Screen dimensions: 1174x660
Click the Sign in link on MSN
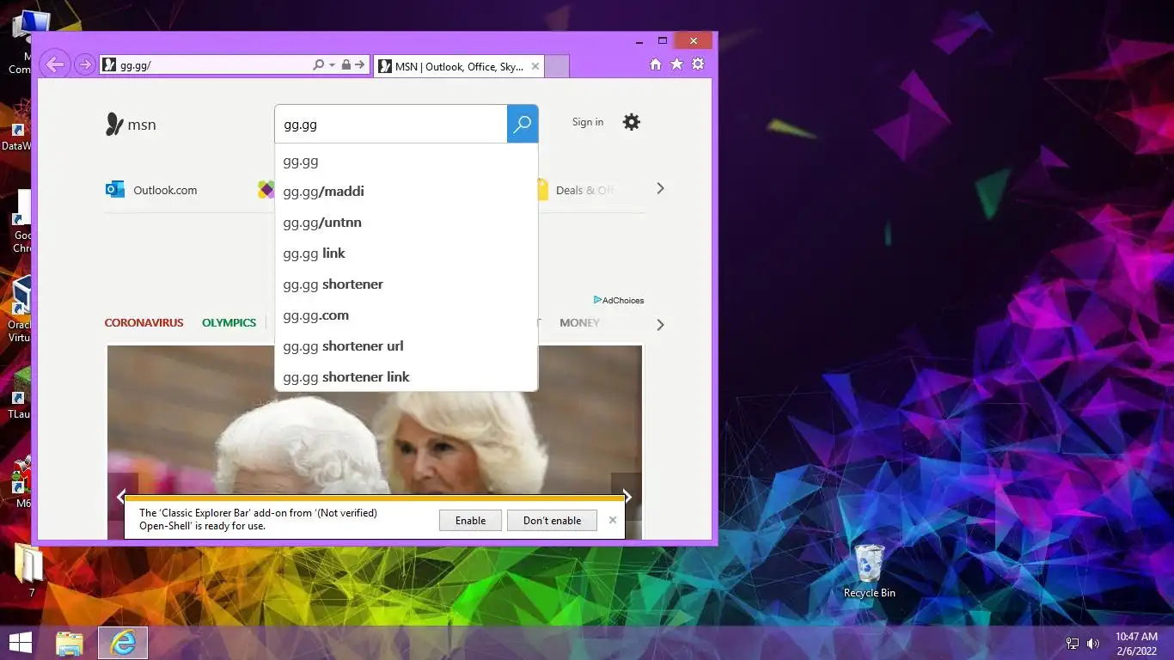tap(588, 122)
